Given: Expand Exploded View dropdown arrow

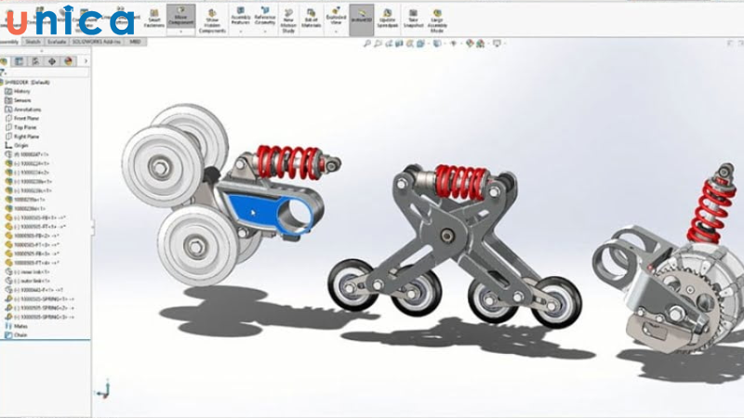Looking at the screenshot, I should pyautogui.click(x=336, y=32).
